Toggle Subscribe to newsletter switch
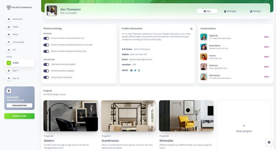Image resolution: width=276 pixels, height=150 pixels. (x=46, y=77)
